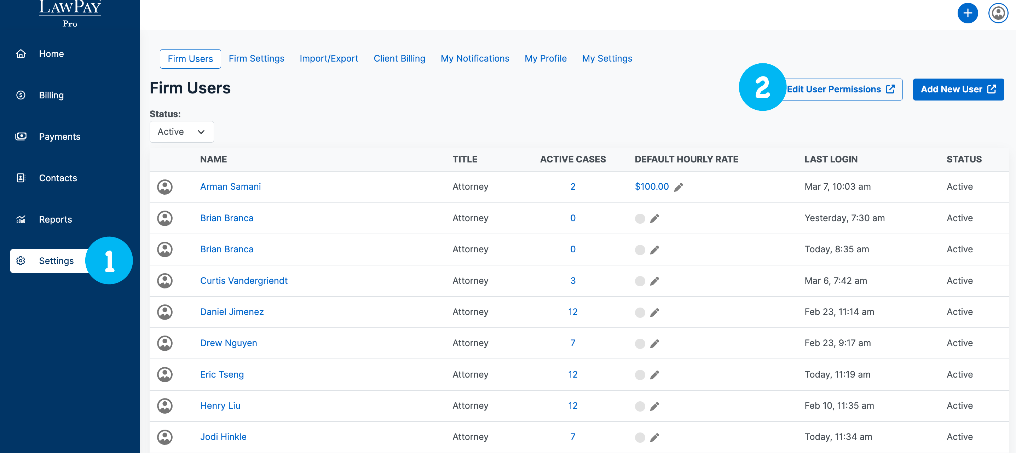Click Daniel Jimenez's rate pencil icon
Viewport: 1016px width, 453px height.
(x=654, y=312)
